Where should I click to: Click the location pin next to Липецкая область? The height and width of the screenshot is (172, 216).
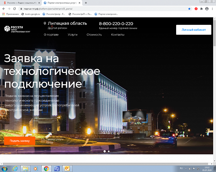coord(45,24)
